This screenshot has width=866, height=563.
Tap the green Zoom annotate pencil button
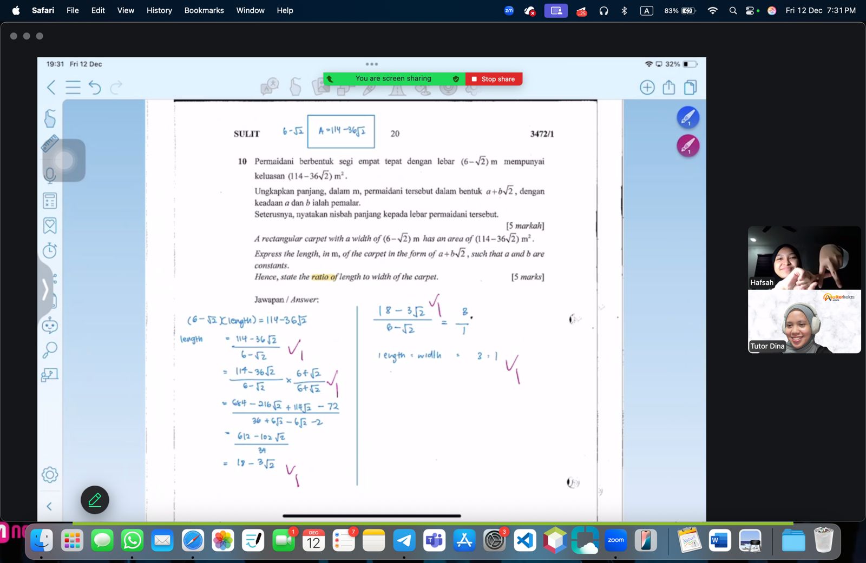click(x=95, y=500)
